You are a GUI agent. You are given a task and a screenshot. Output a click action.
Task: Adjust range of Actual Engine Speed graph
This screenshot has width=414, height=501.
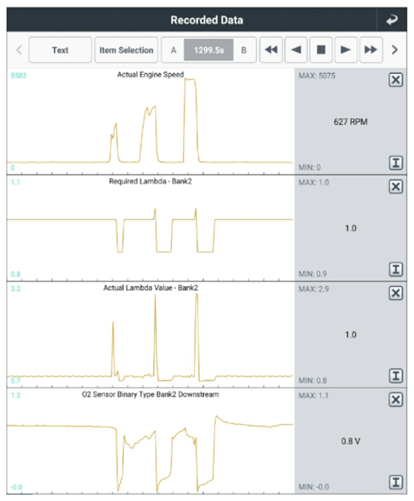coord(396,163)
